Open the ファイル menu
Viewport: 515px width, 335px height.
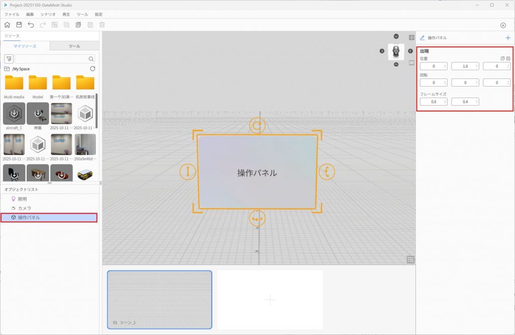tap(12, 15)
